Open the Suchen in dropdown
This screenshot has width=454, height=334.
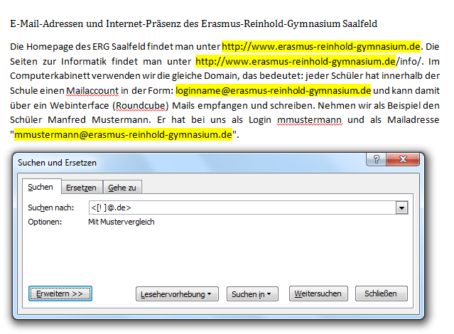[x=252, y=293]
